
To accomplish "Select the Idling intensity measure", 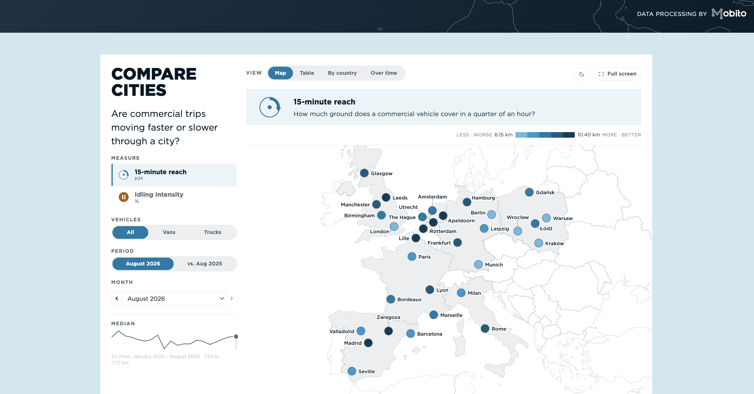I will click(x=174, y=197).
